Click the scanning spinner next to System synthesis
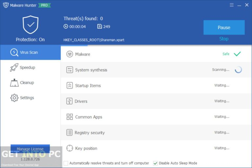Viewport: 252px width, 168px height. pyautogui.click(x=238, y=70)
